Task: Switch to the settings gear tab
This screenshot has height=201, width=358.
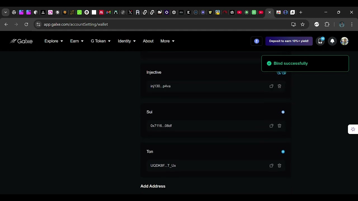Action: click(174, 12)
